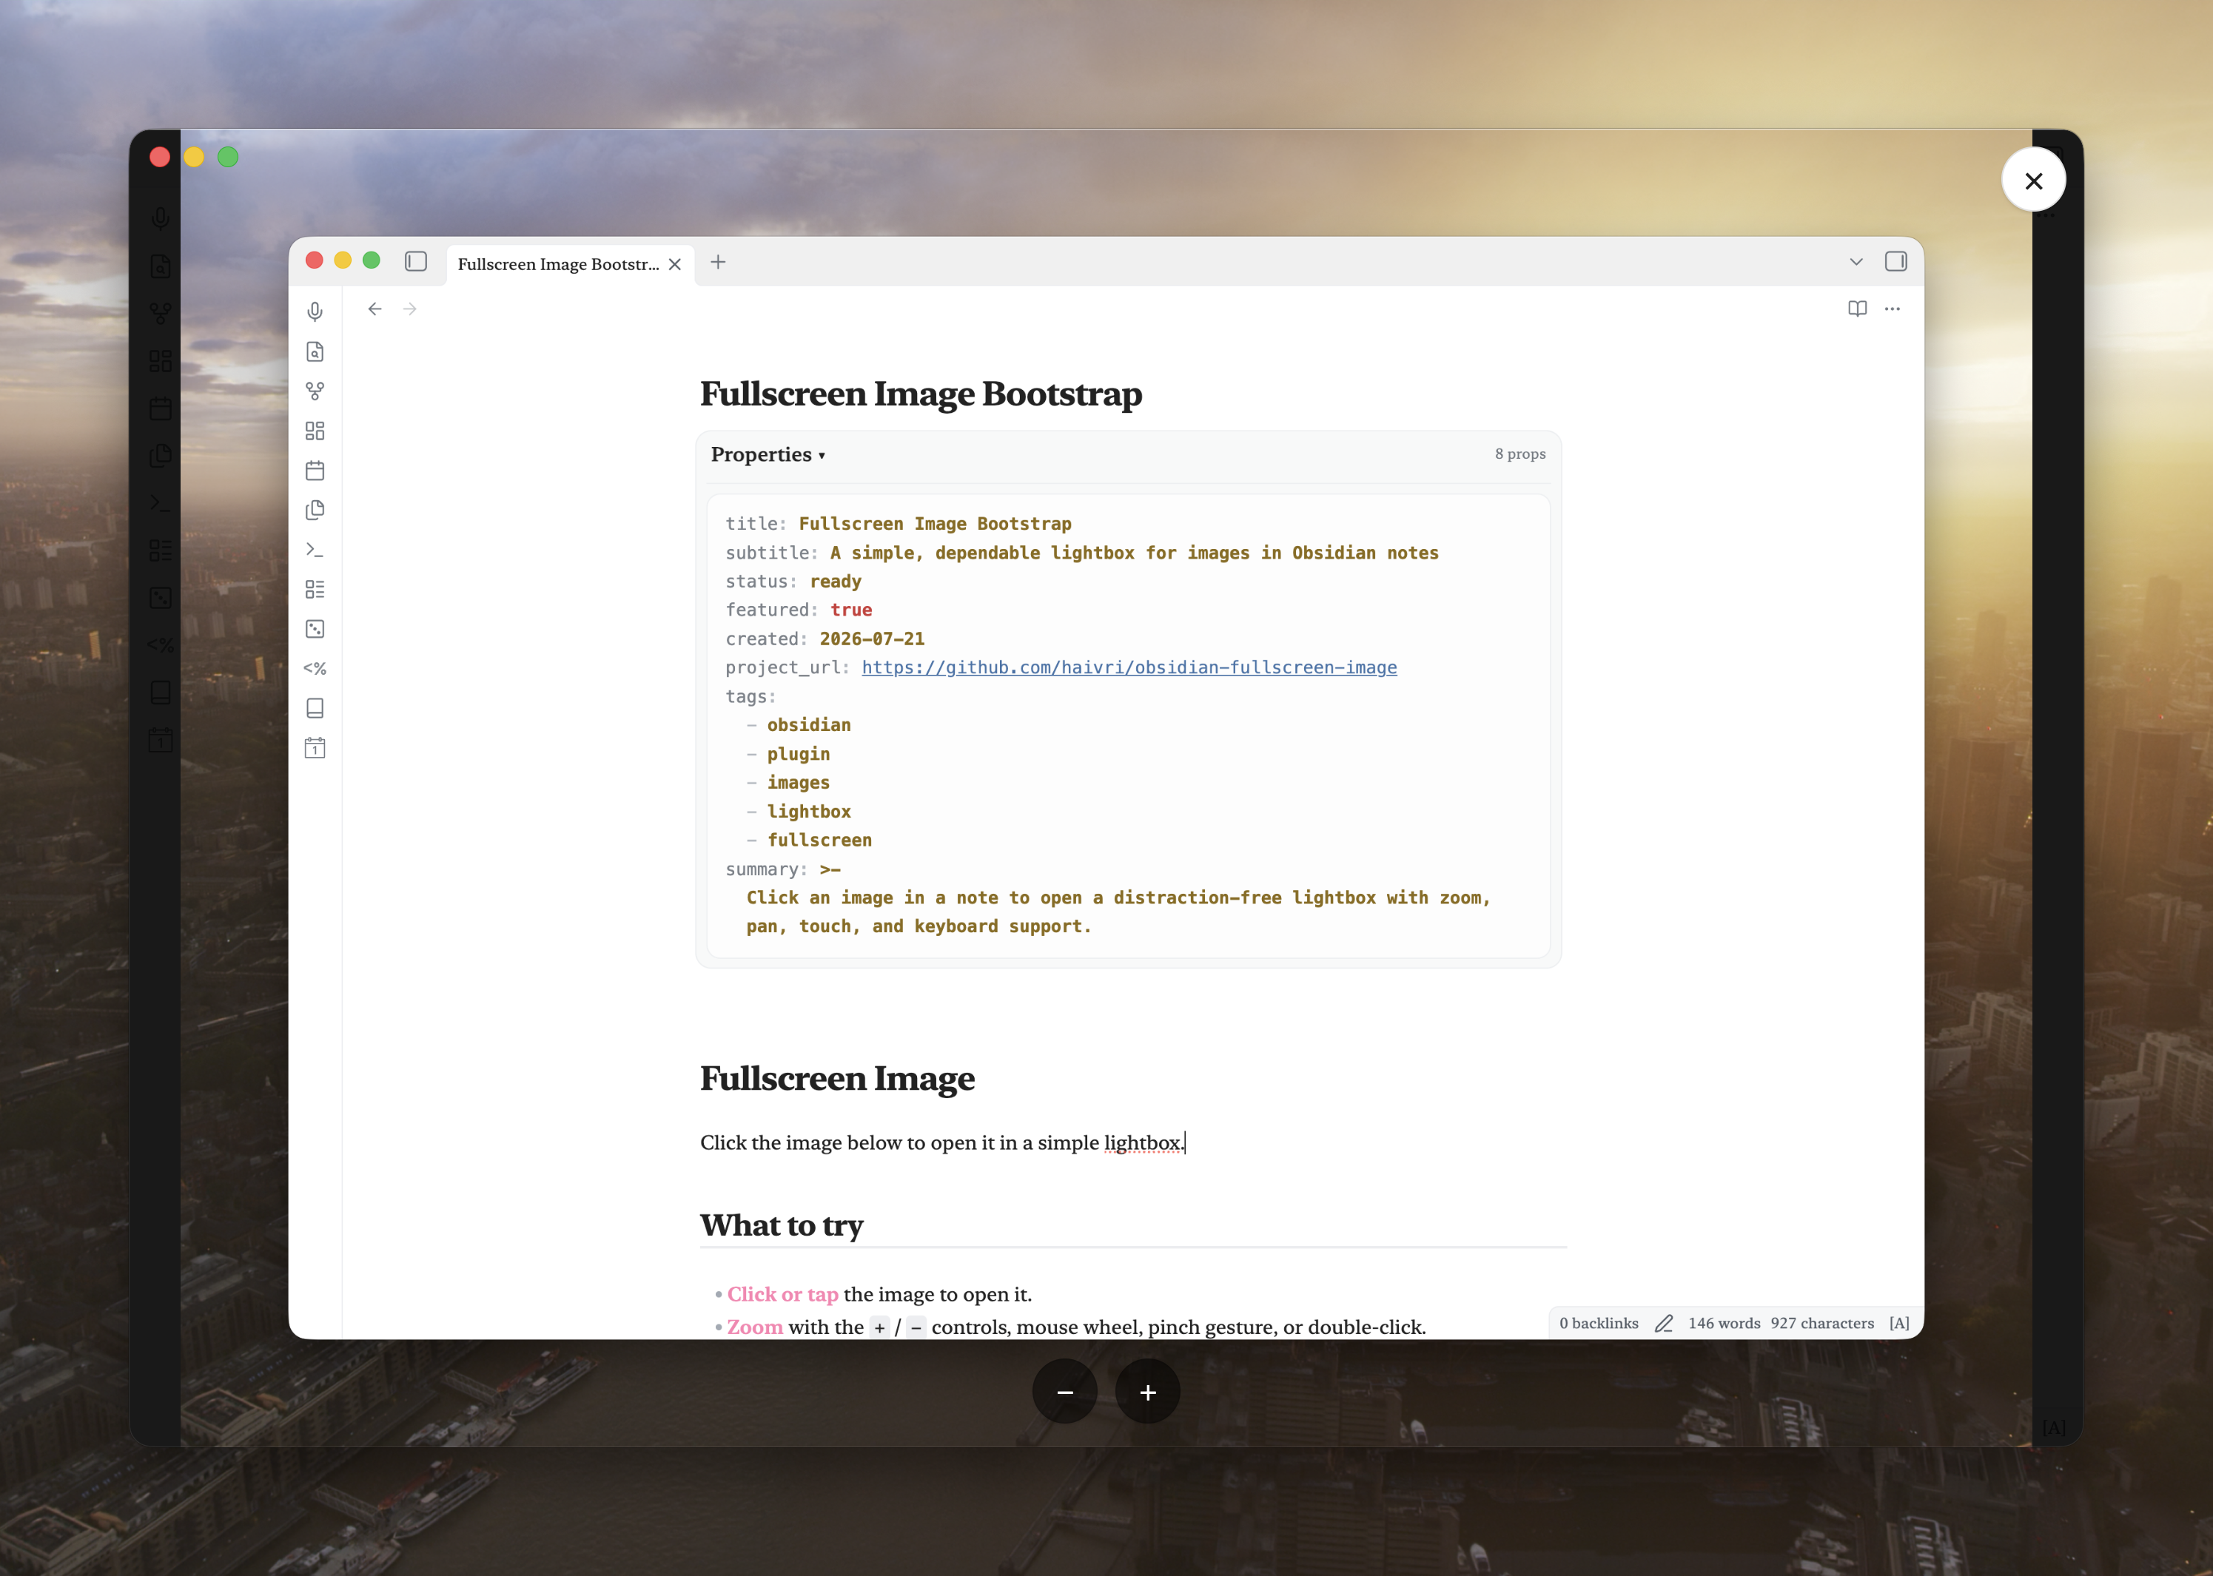Viewport: 2213px width, 1576px height.
Task: Open the daily note calendar icon in the light window
Action: 315,471
